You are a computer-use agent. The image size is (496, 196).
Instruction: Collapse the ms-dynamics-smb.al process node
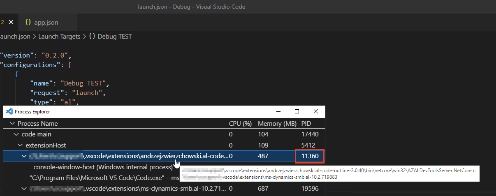24,189
